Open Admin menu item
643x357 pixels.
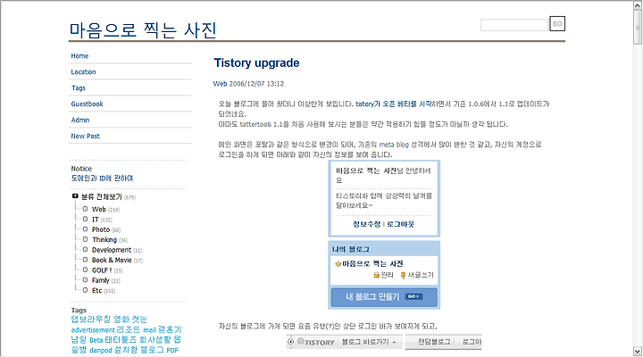point(80,120)
